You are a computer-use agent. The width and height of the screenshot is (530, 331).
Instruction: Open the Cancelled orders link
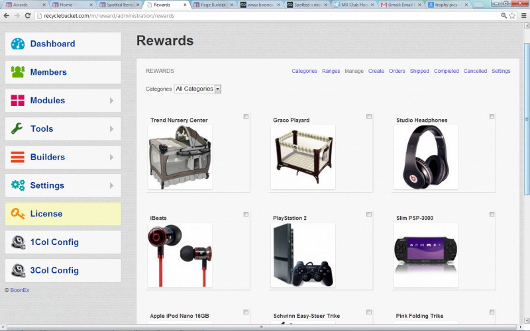[x=475, y=71]
